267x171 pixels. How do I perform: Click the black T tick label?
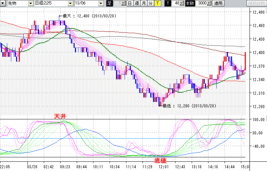click(x=168, y=3)
